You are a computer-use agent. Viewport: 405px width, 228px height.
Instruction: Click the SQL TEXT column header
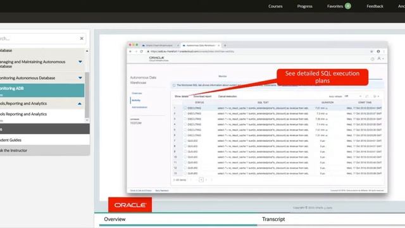[x=263, y=103]
